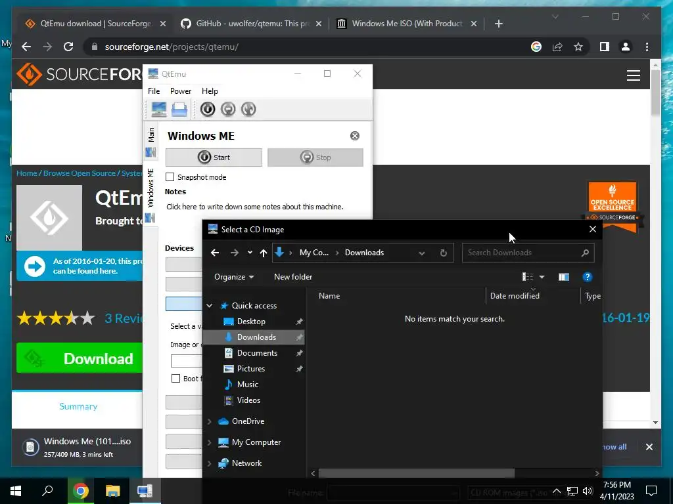
Task: Open Chrome's three-dot menu
Action: [647, 47]
